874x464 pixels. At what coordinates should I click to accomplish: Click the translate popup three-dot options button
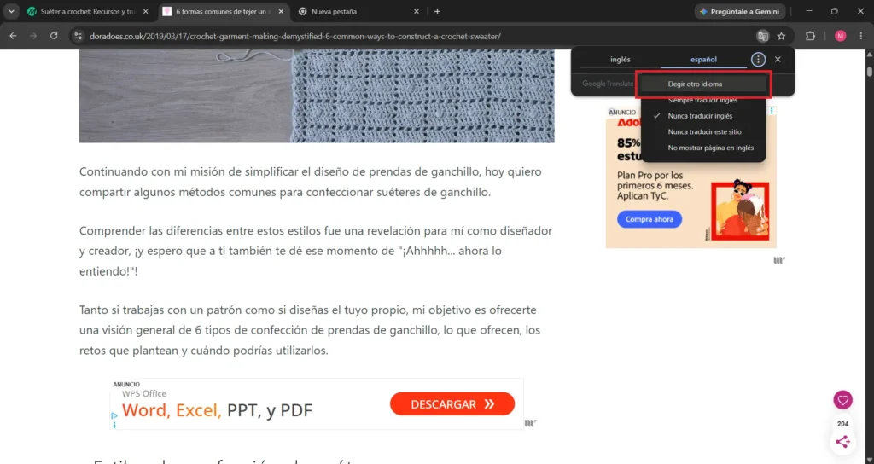[x=758, y=59]
